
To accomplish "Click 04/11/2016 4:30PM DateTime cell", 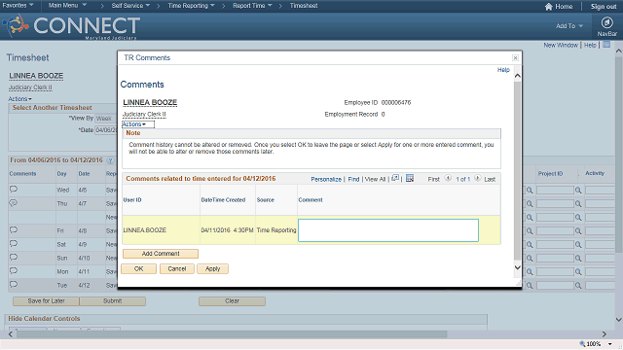I will click(227, 230).
